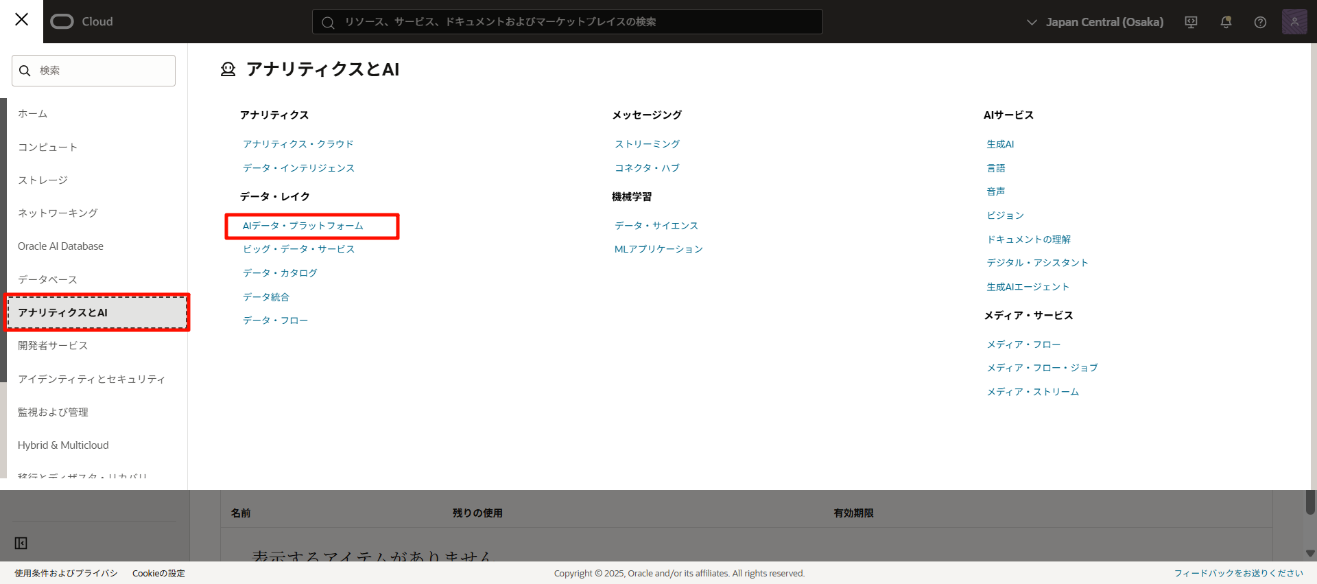
Task: Open MLアプリケーション link
Action: coord(658,249)
